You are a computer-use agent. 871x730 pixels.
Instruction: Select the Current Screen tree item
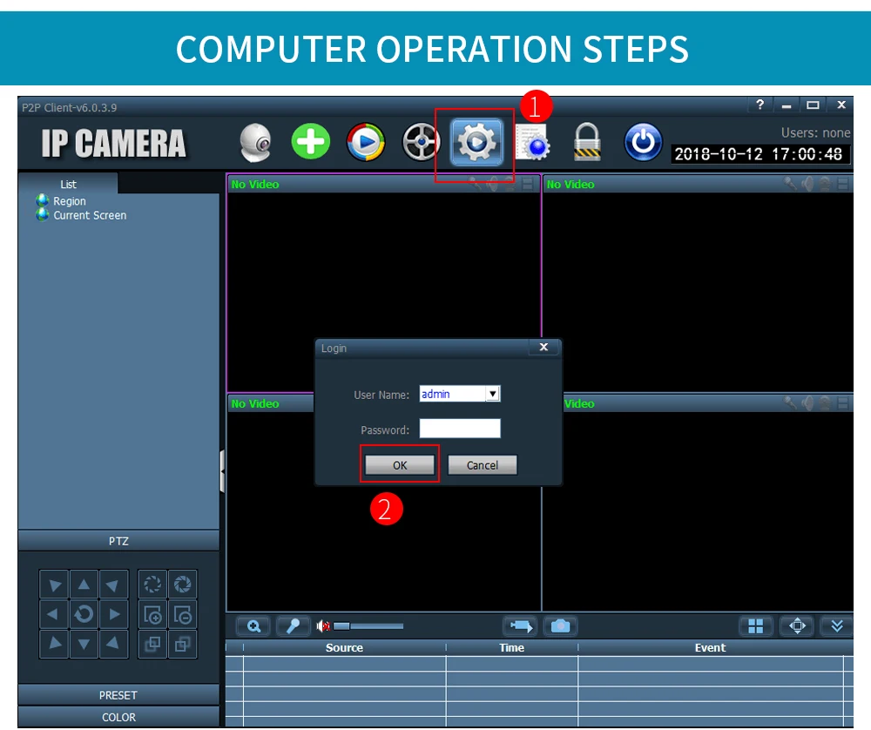90,215
